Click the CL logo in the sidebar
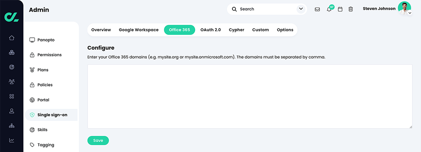 click(x=12, y=17)
